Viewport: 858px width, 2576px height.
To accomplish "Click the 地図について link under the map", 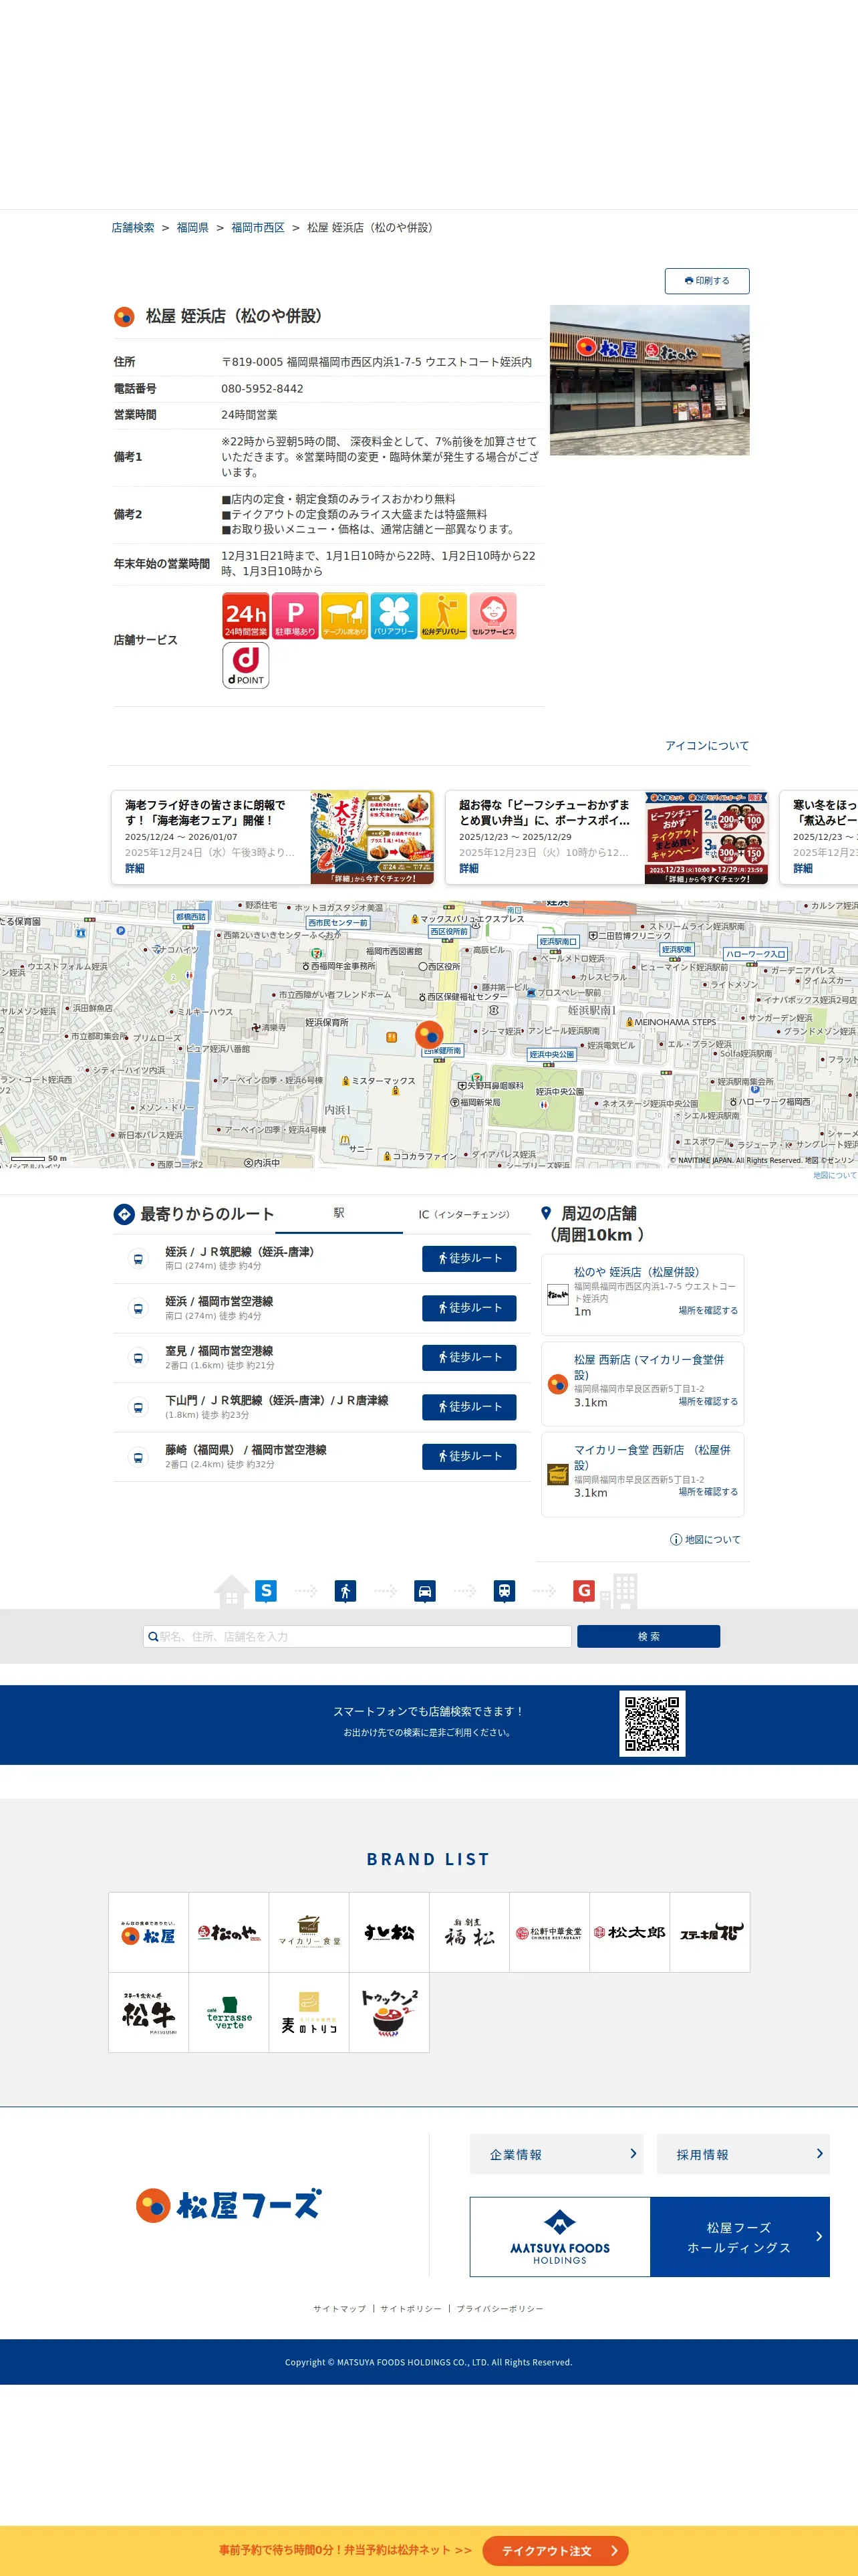I will (x=834, y=1175).
